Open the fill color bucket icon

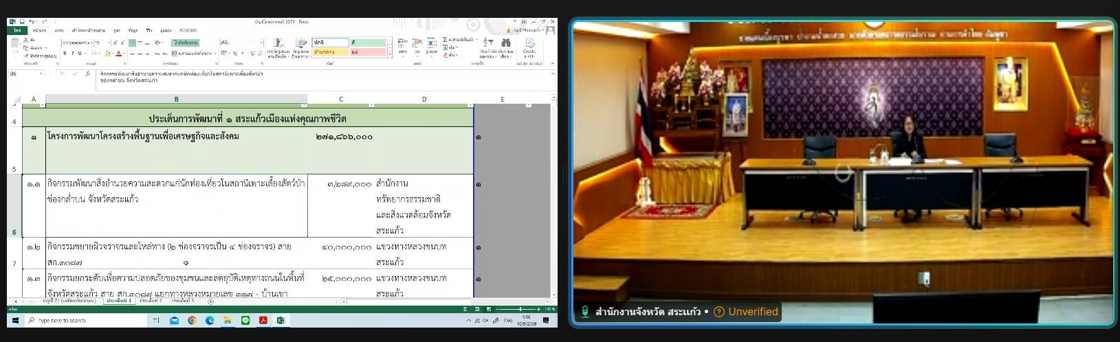pyautogui.click(x=107, y=53)
